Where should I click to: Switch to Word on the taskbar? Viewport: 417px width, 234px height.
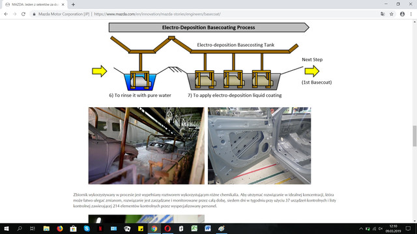[x=208, y=228]
